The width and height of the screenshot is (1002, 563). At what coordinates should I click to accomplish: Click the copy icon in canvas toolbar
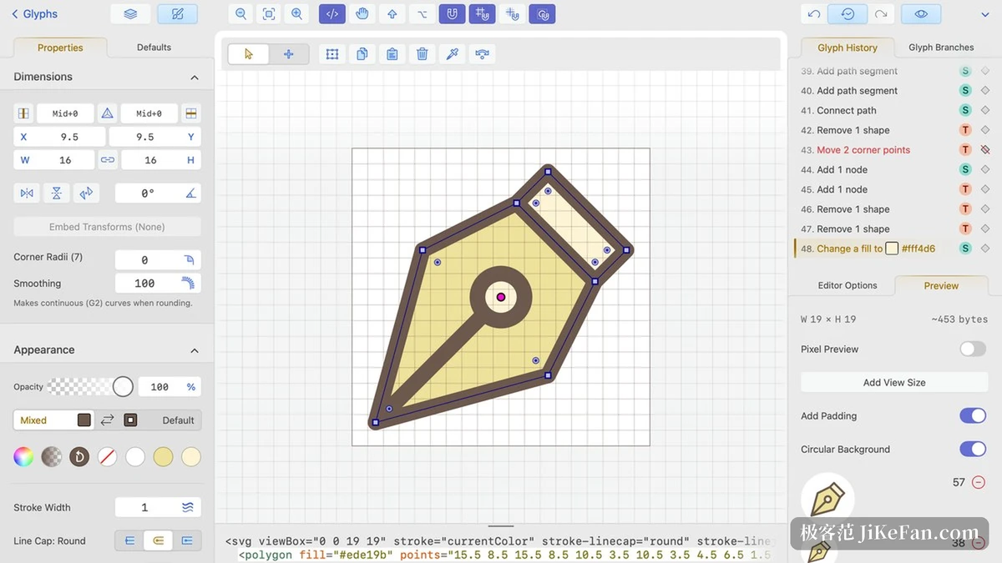coord(362,54)
